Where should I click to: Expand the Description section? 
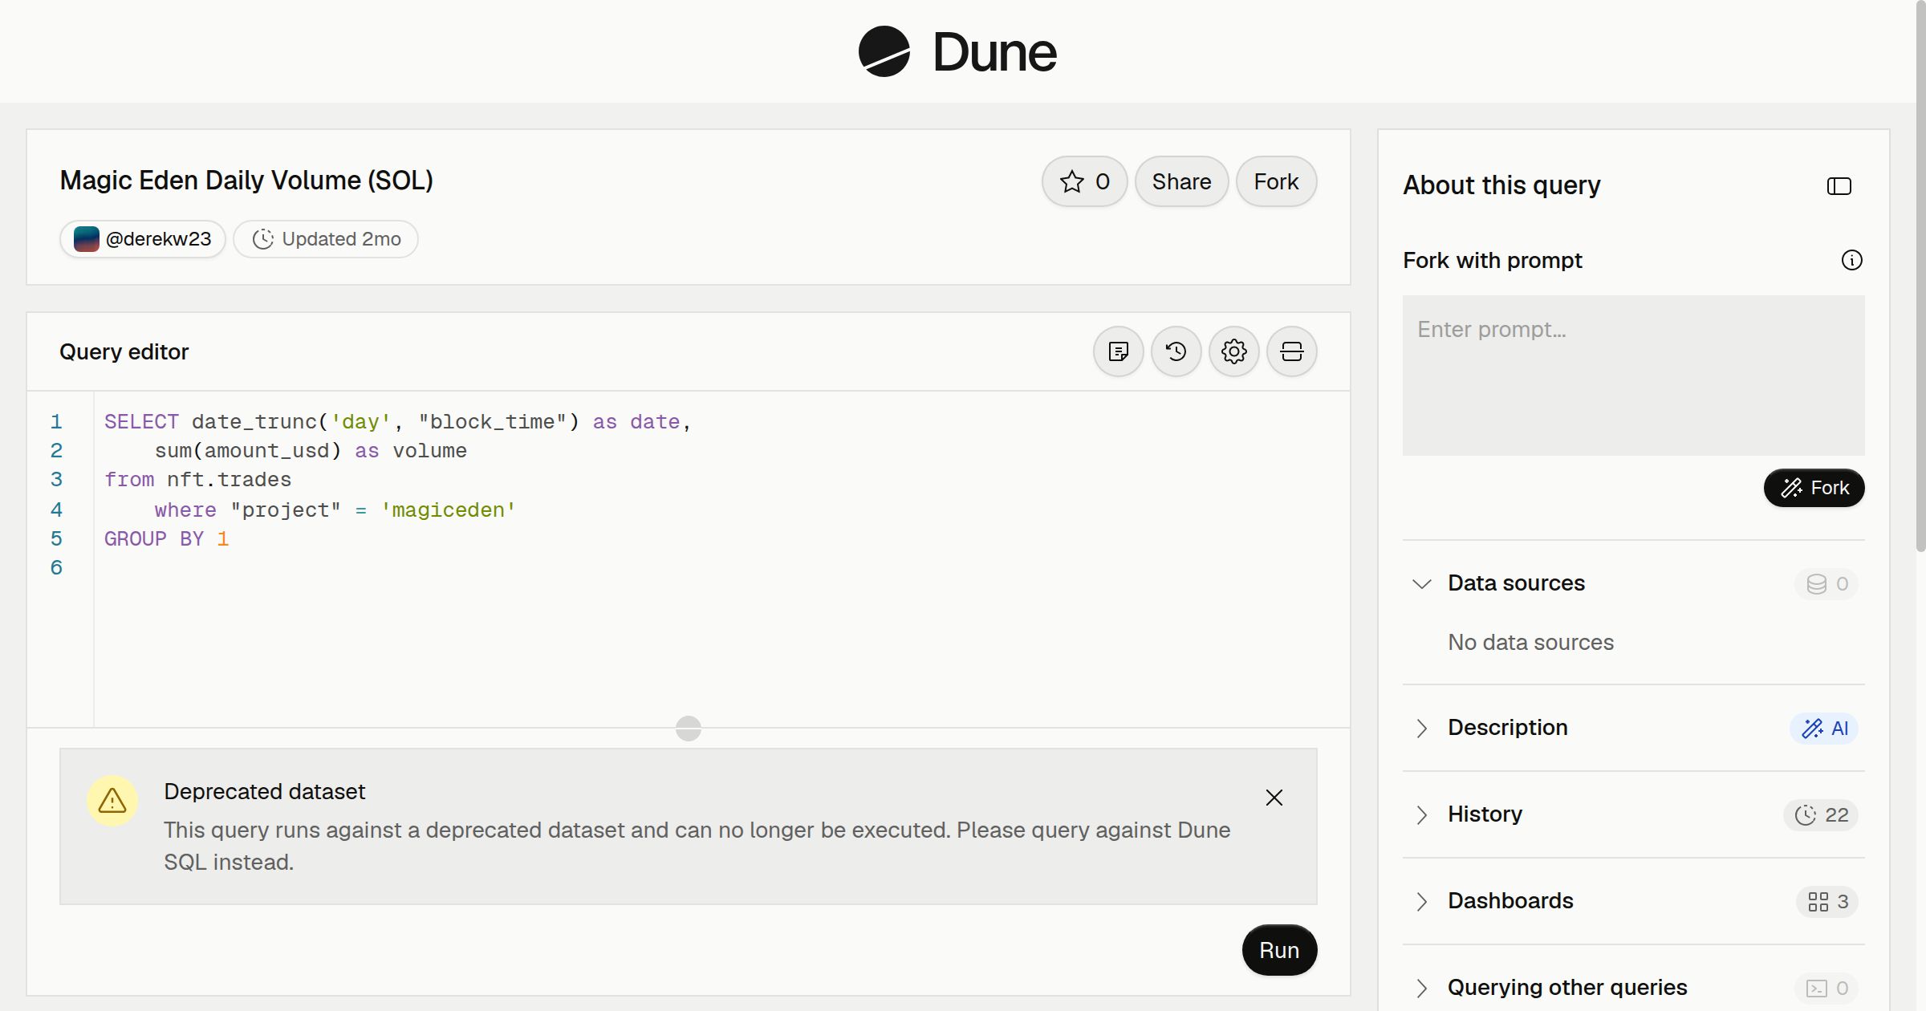[1421, 729]
